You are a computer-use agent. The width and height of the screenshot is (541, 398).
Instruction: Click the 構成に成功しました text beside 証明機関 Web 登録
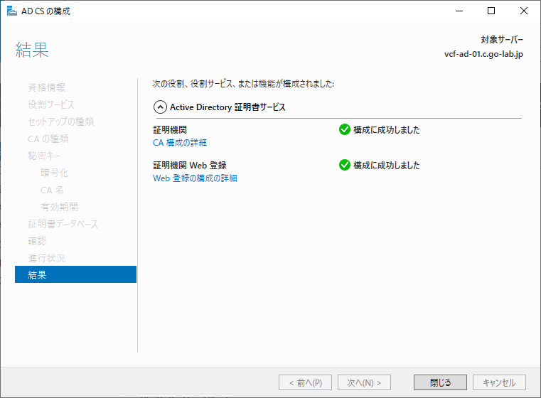tap(387, 166)
